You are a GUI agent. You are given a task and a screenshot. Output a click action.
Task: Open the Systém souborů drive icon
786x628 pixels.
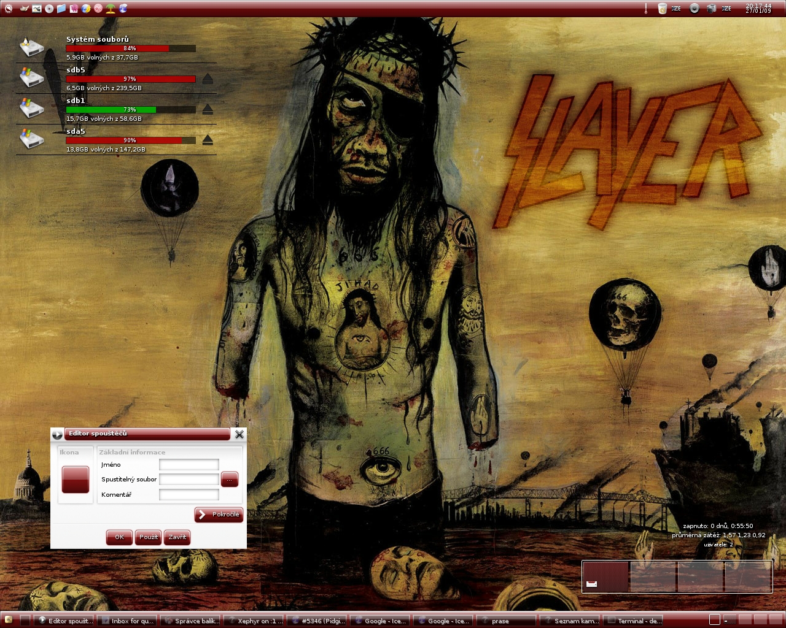[x=31, y=47]
